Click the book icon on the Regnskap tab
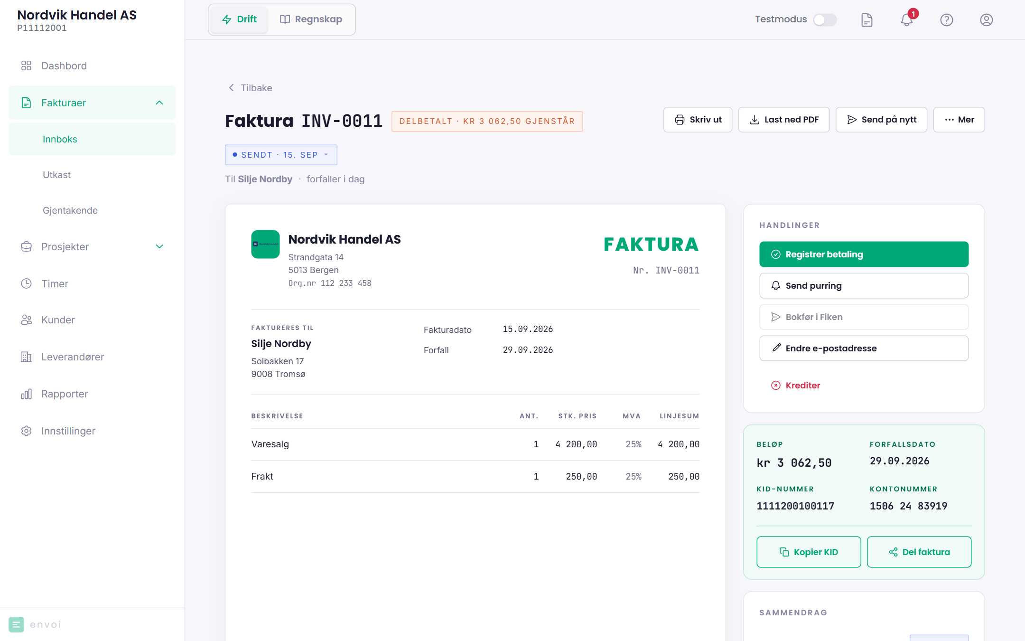Image resolution: width=1025 pixels, height=641 pixels. point(285,19)
